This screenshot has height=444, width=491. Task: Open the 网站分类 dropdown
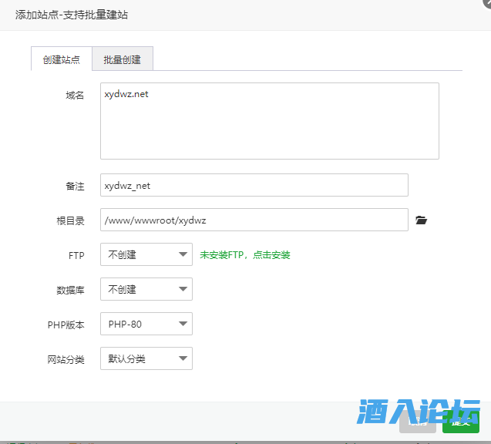click(x=146, y=358)
